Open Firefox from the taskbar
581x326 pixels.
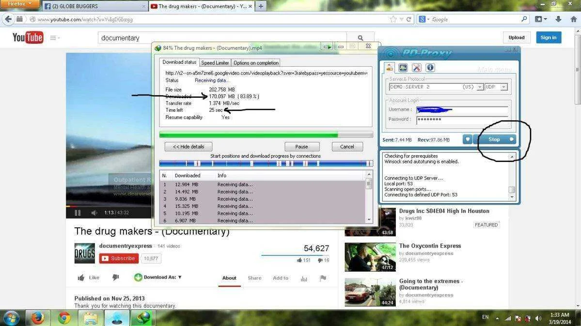(37, 318)
